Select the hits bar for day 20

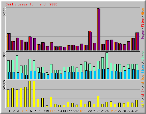point(90,41)
